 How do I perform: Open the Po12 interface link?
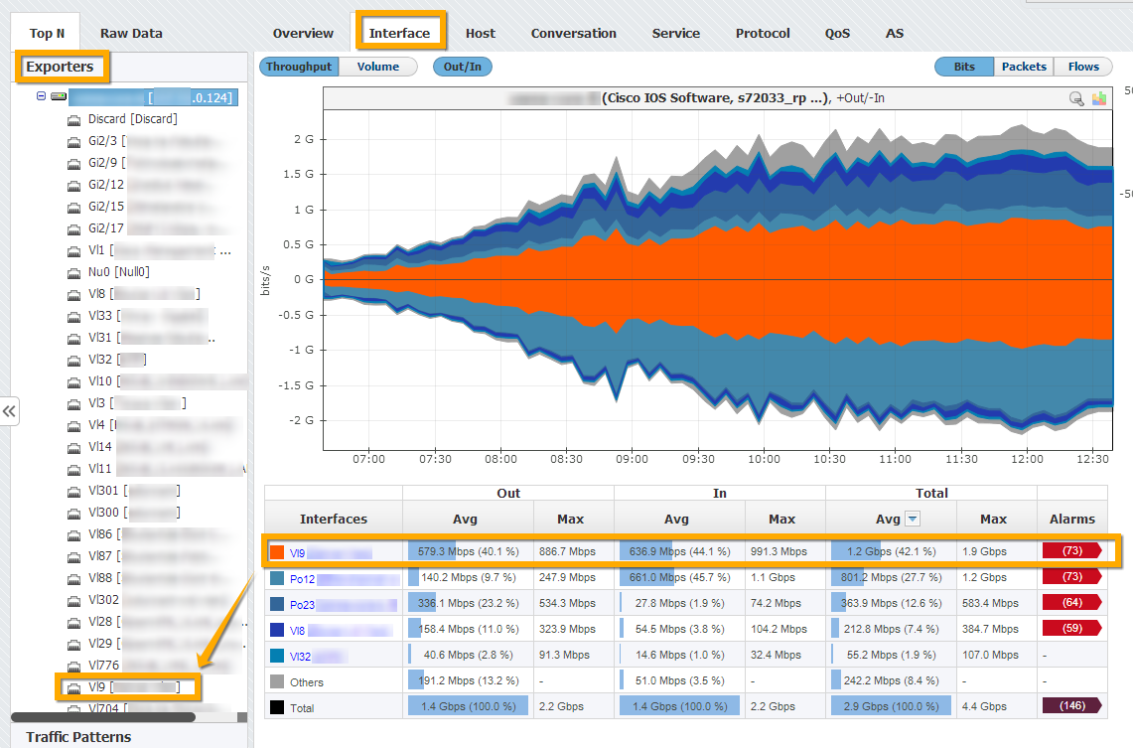[302, 579]
